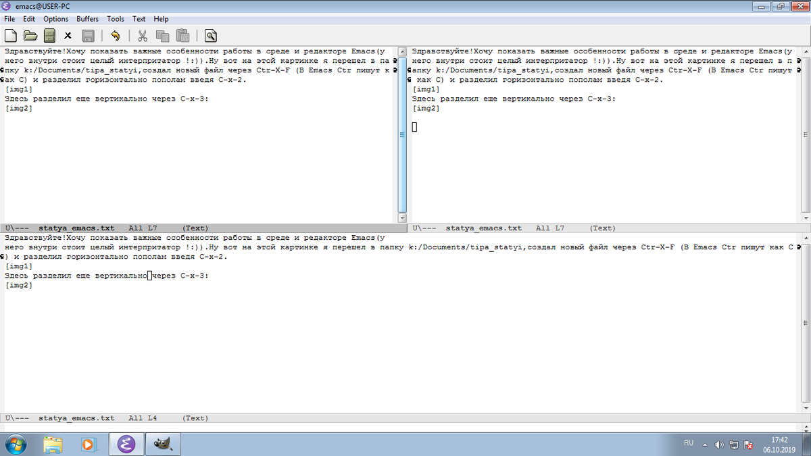This screenshot has width=811, height=456.
Task: Place the cursor on [img1] in the bottom window
Action: pos(18,266)
